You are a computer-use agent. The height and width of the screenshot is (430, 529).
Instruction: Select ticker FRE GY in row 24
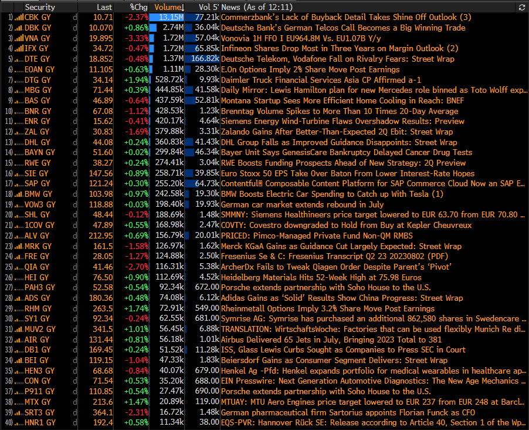[x=37, y=257]
